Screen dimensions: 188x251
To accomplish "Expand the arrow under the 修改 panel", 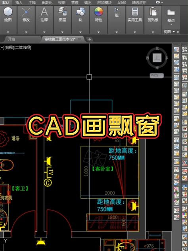I will coord(26,32).
